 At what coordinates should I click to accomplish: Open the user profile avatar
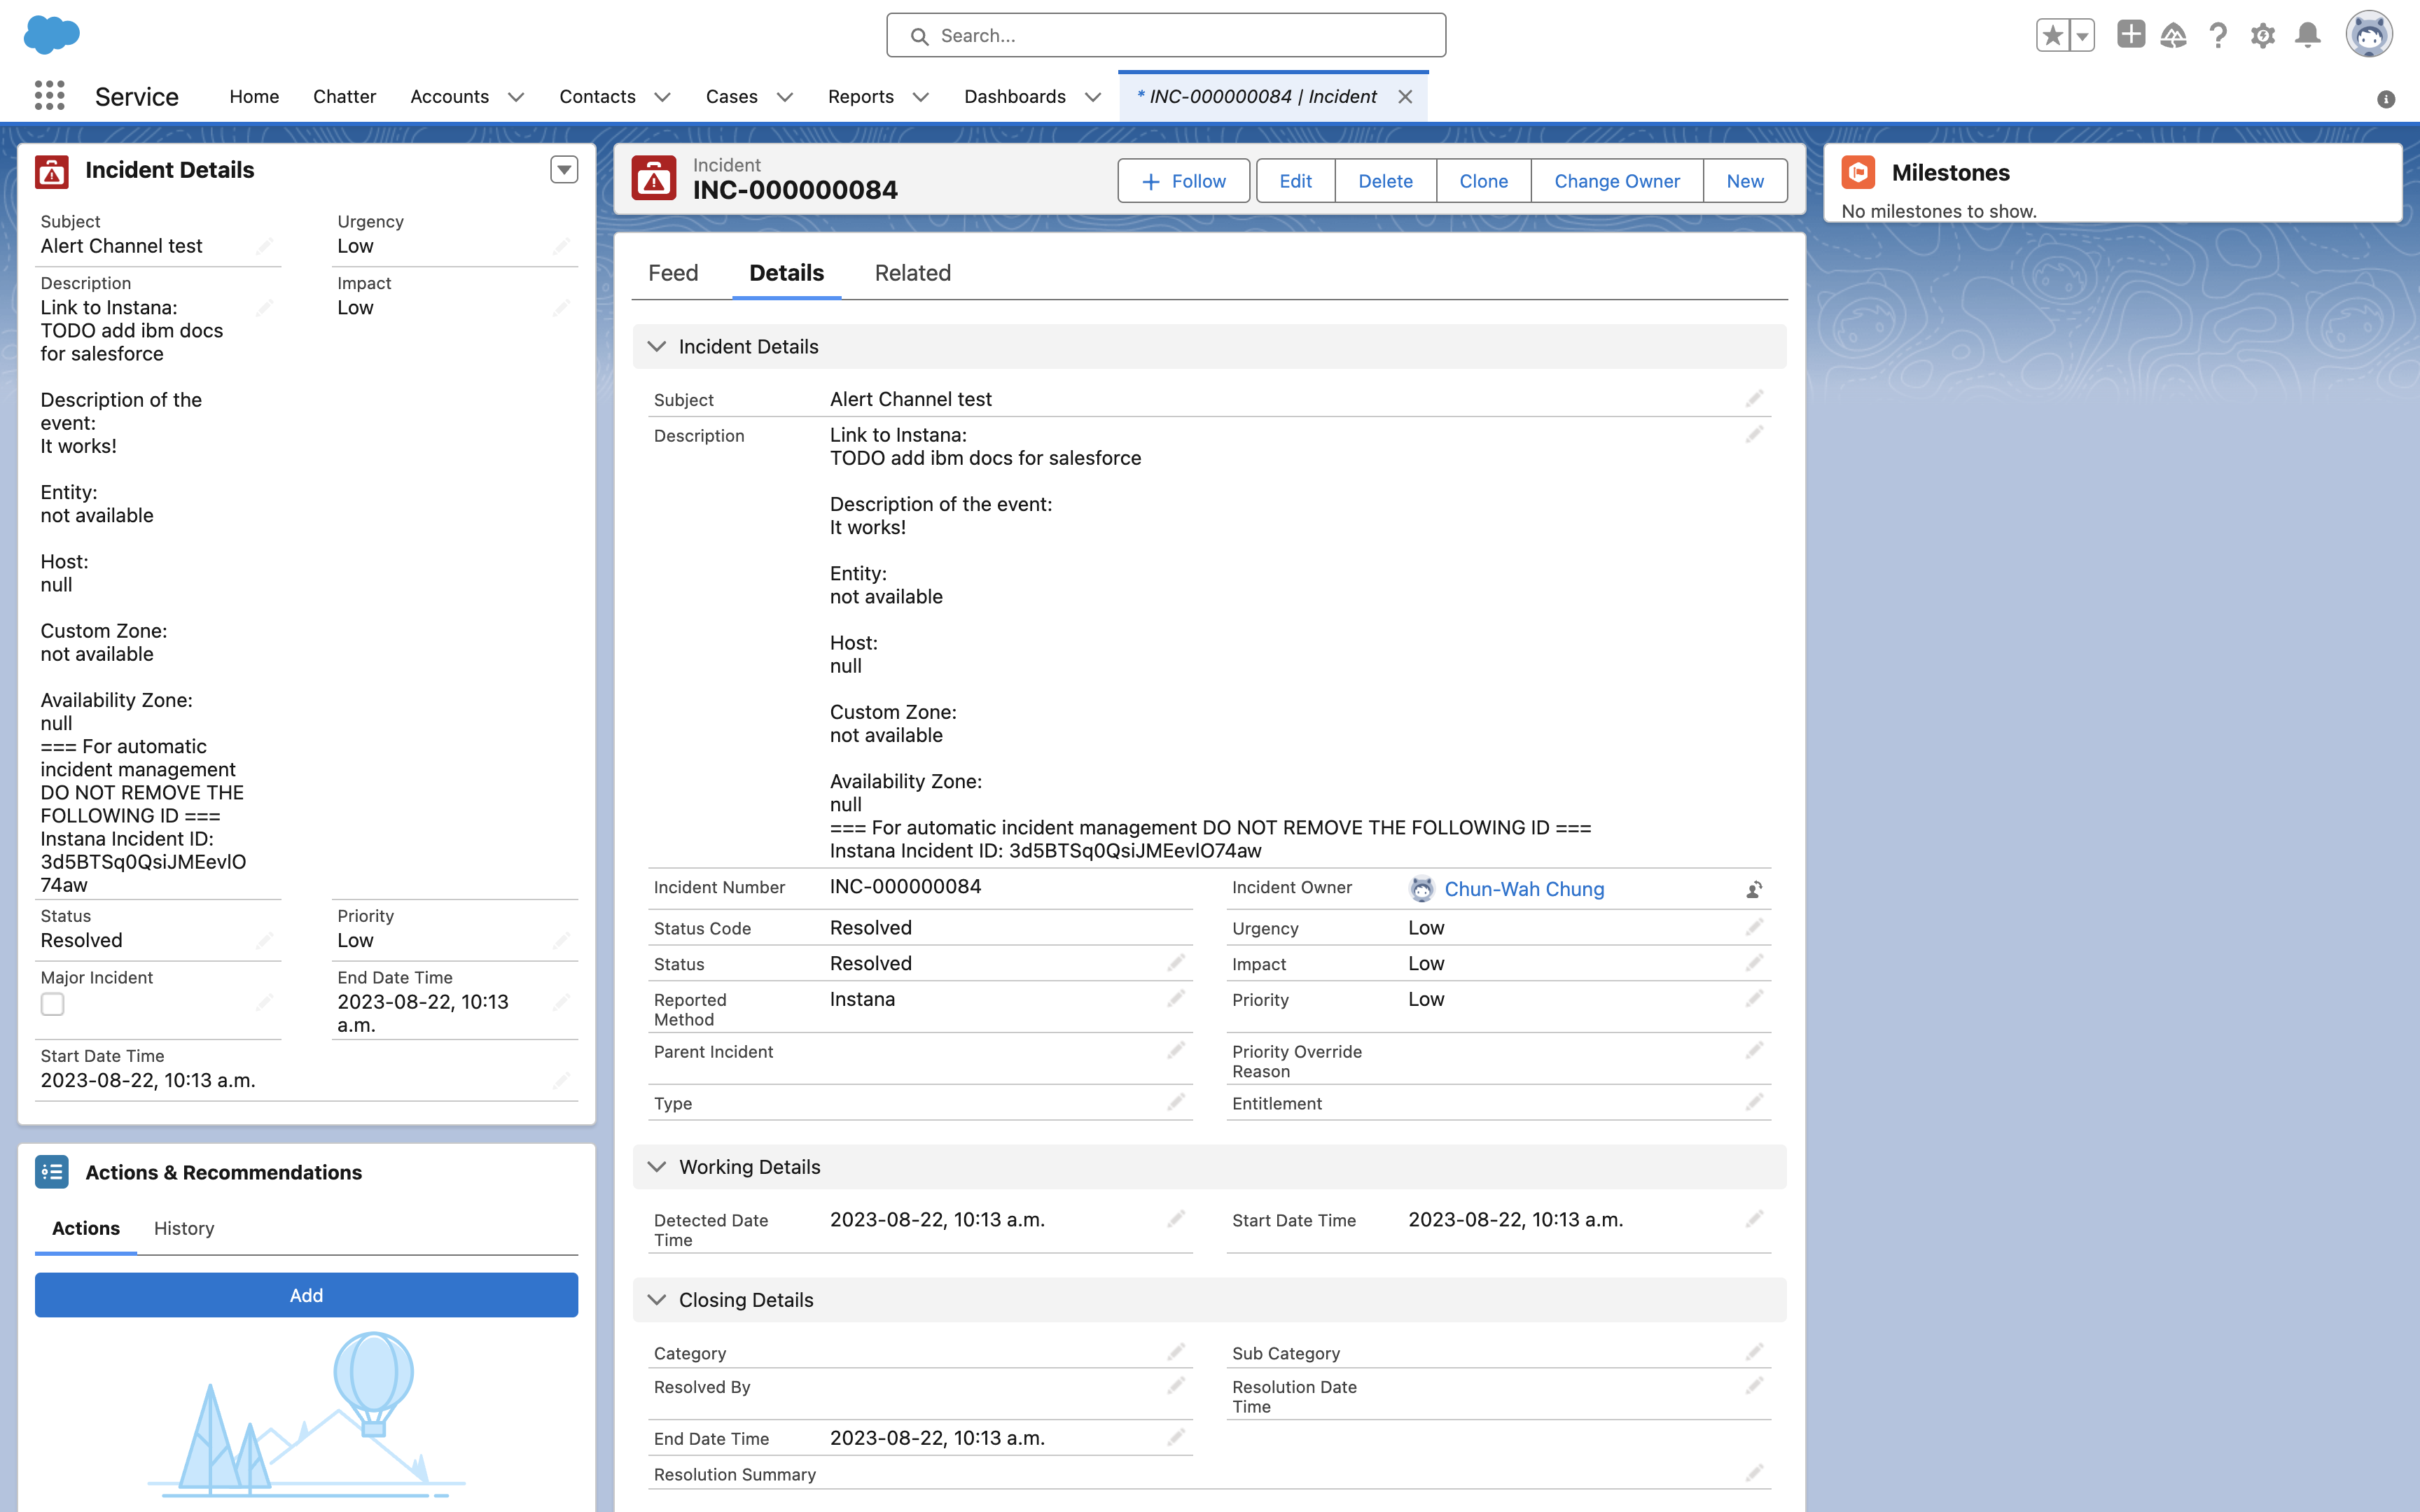(2369, 36)
